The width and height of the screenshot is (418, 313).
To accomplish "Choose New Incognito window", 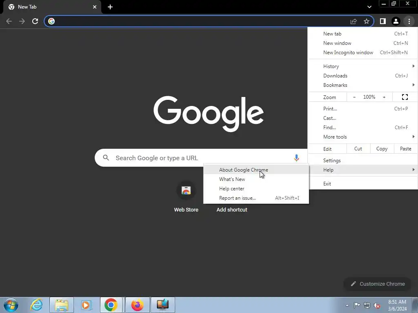I will coord(363,53).
